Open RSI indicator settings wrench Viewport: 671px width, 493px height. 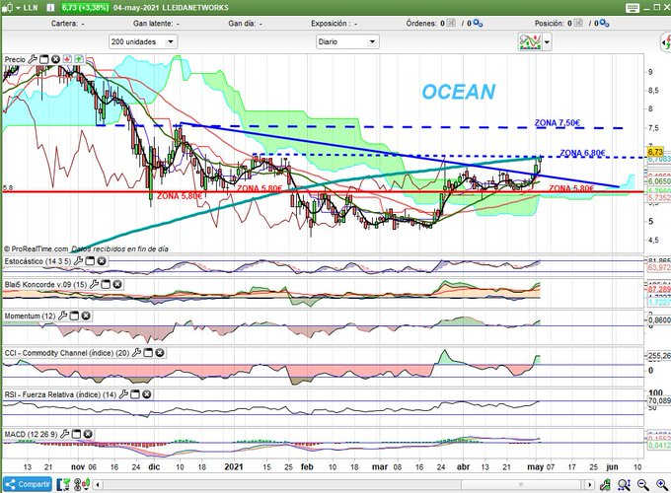pyautogui.click(x=123, y=394)
